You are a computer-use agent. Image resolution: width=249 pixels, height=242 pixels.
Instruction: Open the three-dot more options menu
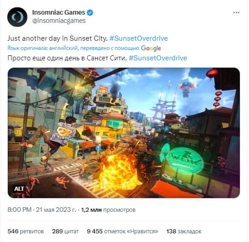tap(236, 13)
